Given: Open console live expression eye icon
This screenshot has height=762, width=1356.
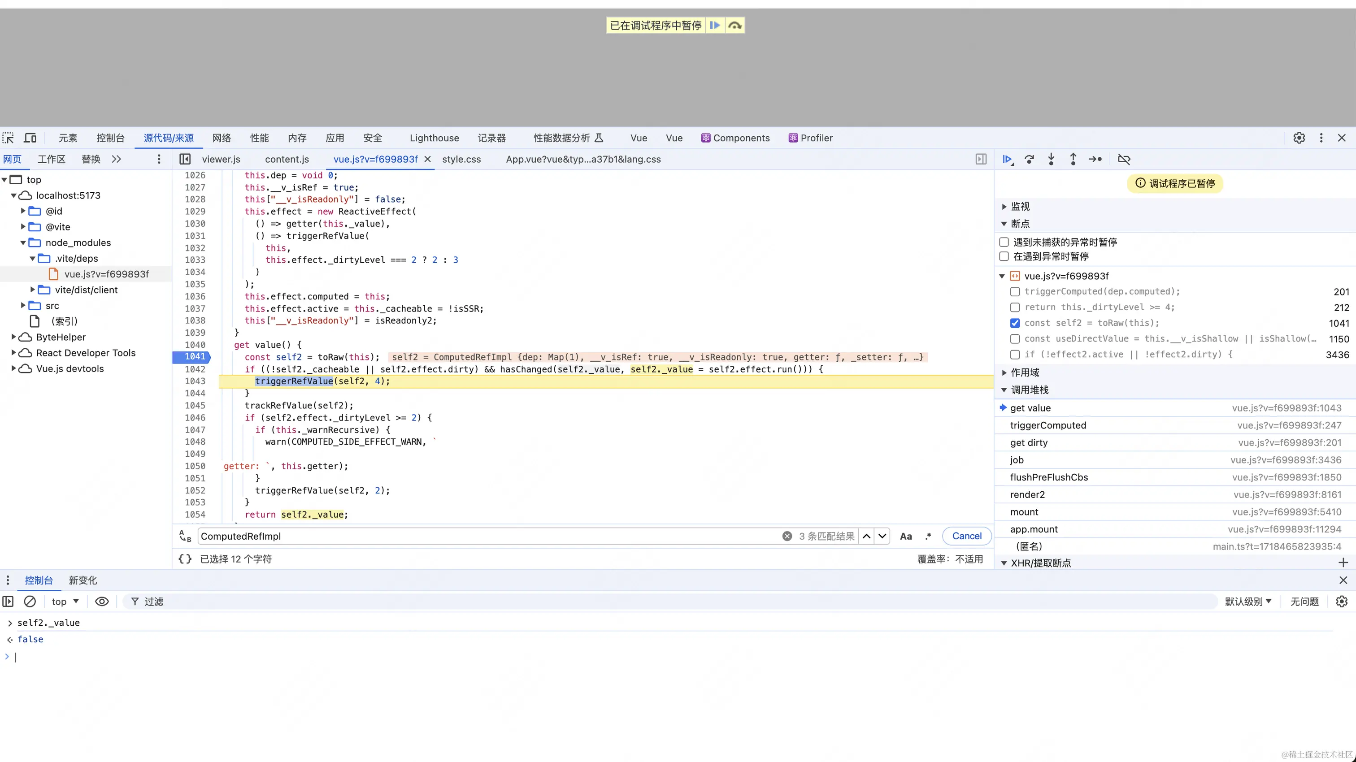Looking at the screenshot, I should (x=102, y=601).
